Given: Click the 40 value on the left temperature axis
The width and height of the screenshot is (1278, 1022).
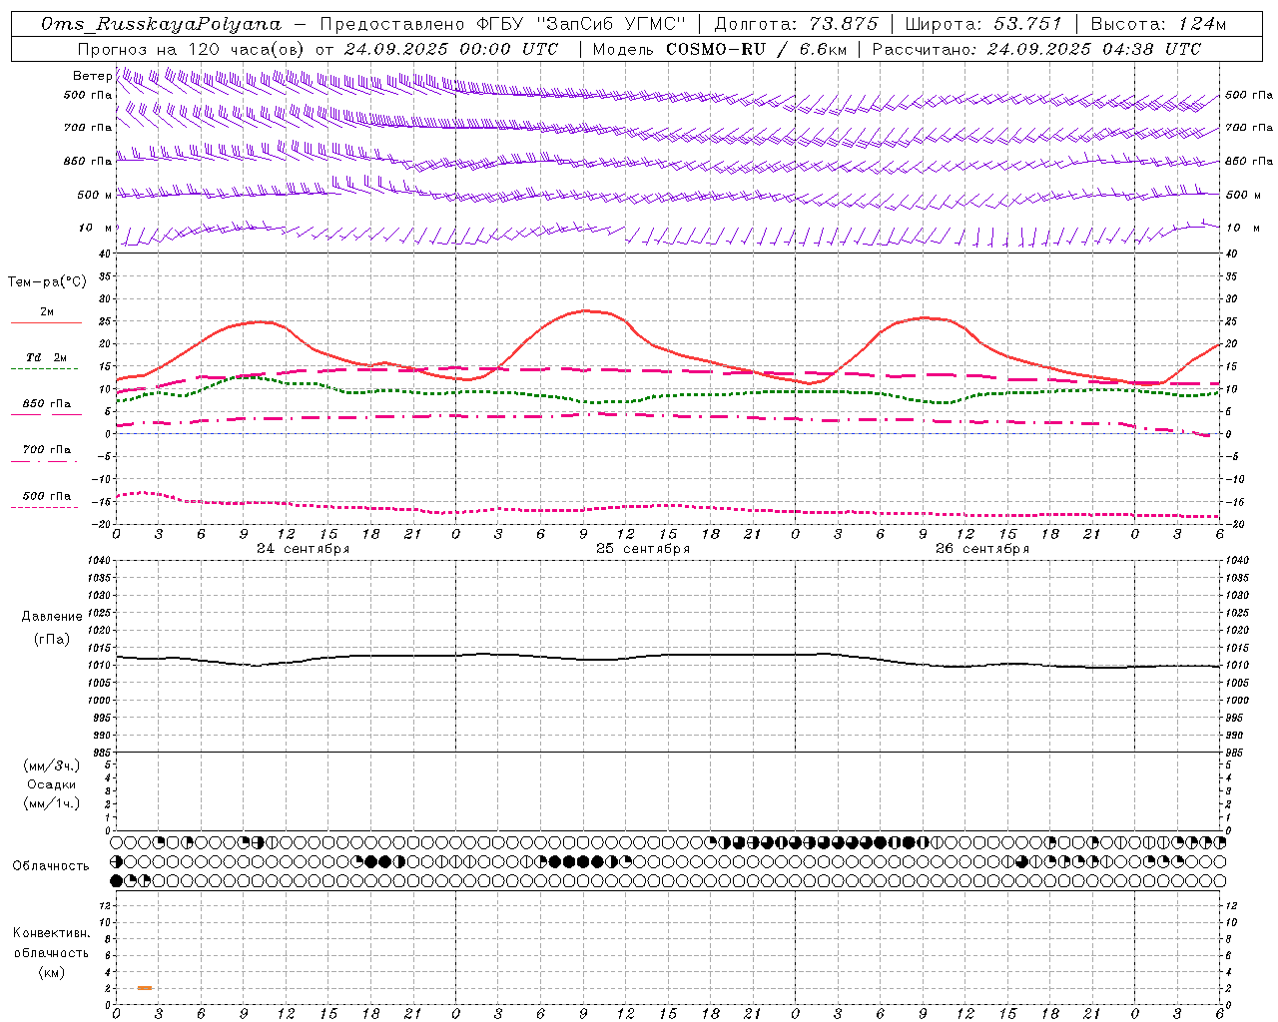Looking at the screenshot, I should coord(106,254).
